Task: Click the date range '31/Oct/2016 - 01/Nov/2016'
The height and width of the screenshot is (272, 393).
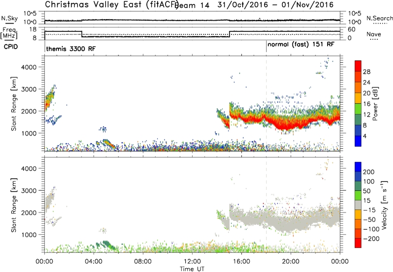Action: (276, 4)
